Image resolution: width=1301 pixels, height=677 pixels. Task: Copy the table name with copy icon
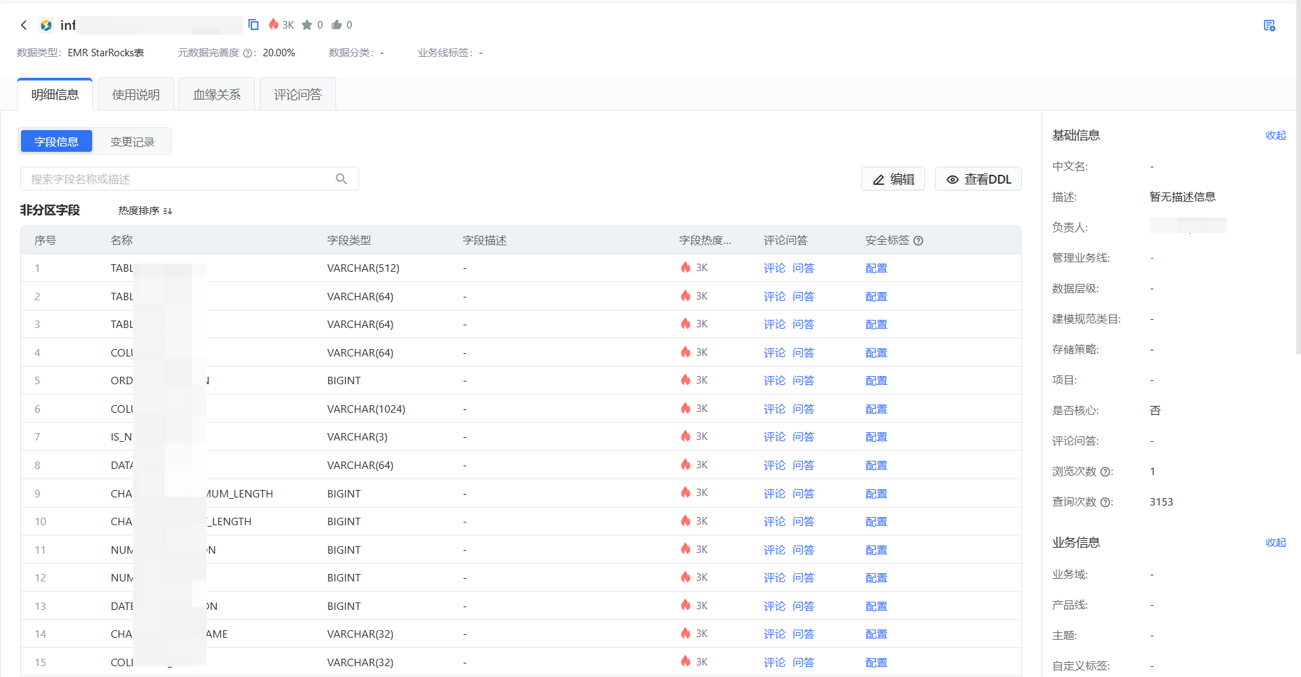(253, 24)
